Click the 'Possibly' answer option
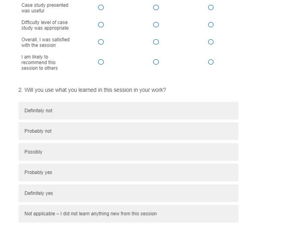The width and height of the screenshot is (281, 241). pos(128,152)
